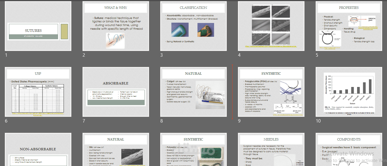Screen dimensions: 387x166
Task: Select the Natural silk slide thumbnail
Action: [x=116, y=149]
